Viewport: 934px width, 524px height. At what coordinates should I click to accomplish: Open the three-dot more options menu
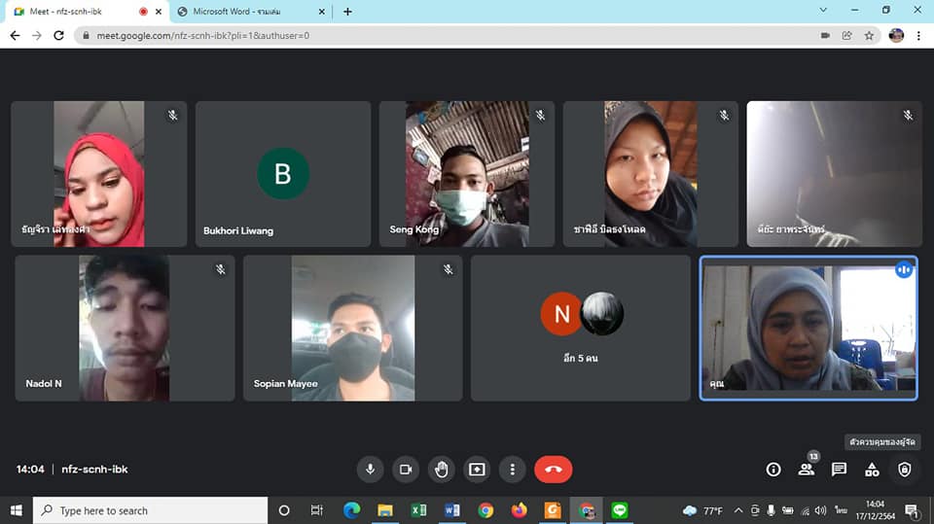(x=513, y=469)
